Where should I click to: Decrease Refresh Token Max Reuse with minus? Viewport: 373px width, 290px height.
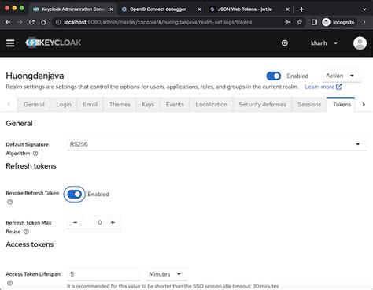click(x=75, y=222)
